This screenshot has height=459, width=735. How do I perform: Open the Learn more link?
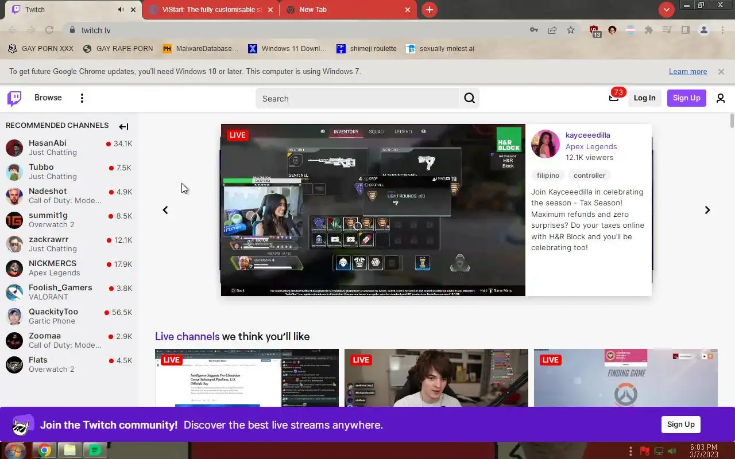pos(688,72)
